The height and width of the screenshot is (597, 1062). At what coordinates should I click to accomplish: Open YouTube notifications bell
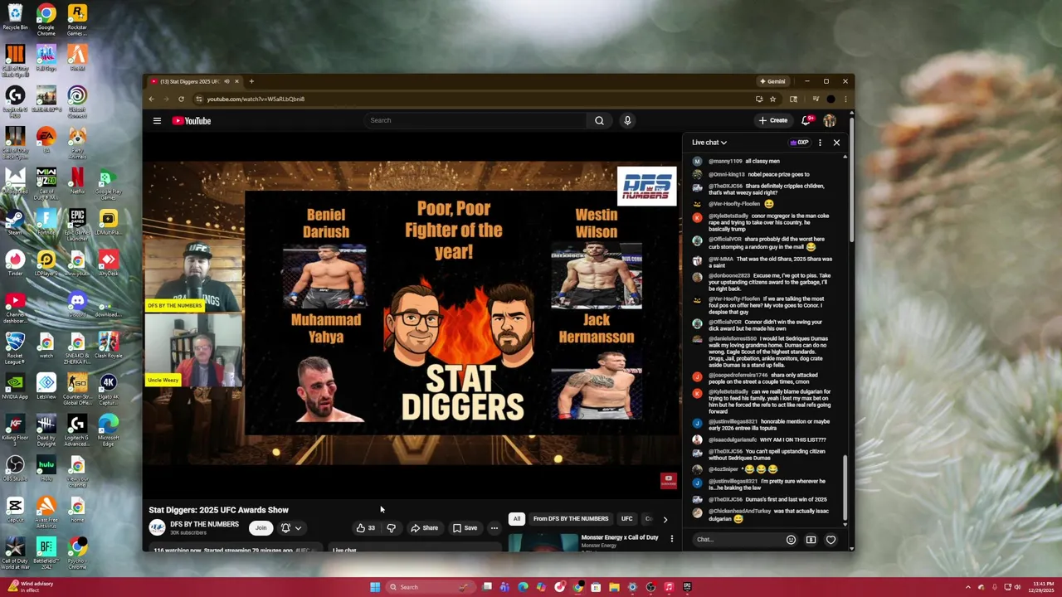(806, 120)
